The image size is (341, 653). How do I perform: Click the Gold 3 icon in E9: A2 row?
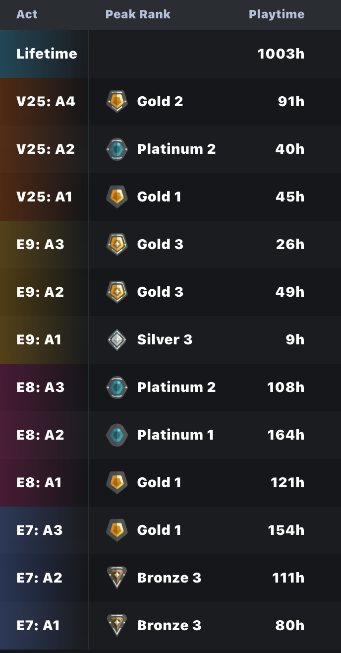117,292
